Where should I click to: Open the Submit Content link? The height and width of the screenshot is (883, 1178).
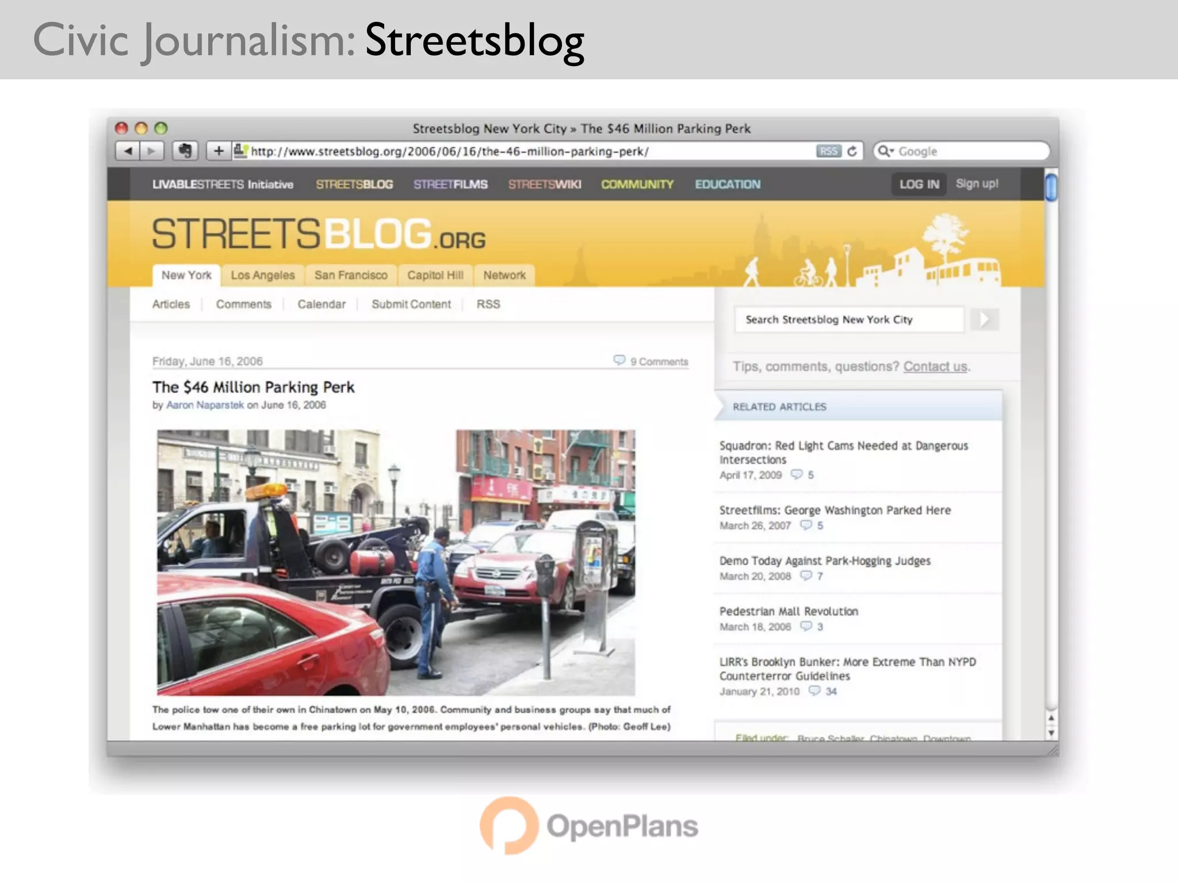(411, 304)
